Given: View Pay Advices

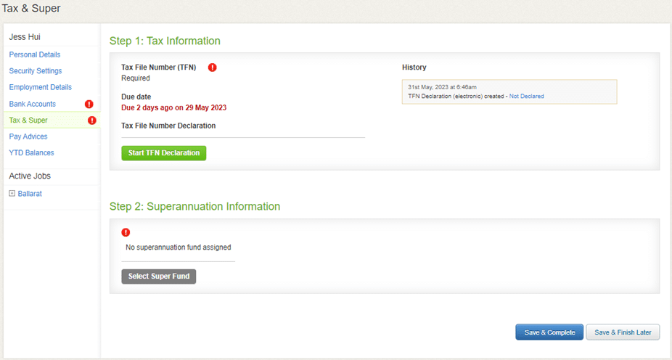Looking at the screenshot, I should [28, 136].
